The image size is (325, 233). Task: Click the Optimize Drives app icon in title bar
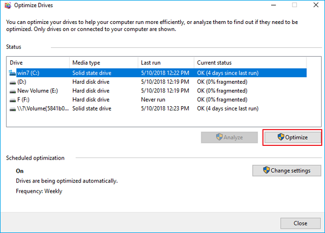point(8,5)
